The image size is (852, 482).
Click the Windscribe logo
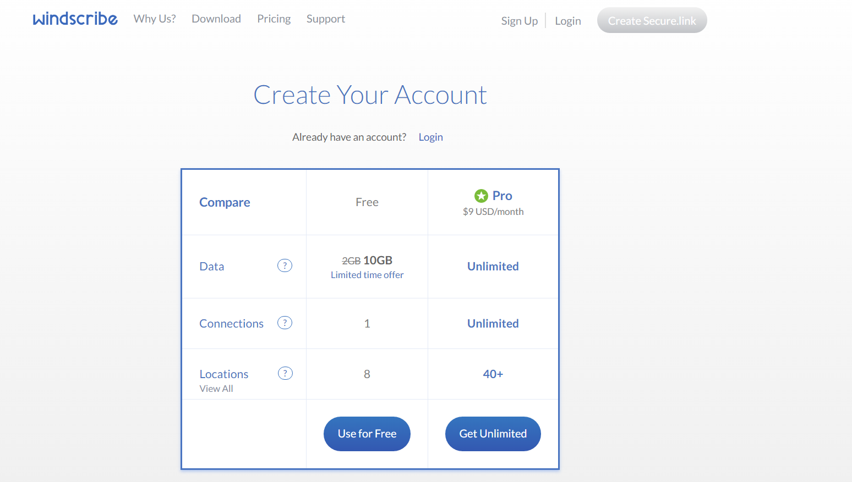tap(75, 19)
